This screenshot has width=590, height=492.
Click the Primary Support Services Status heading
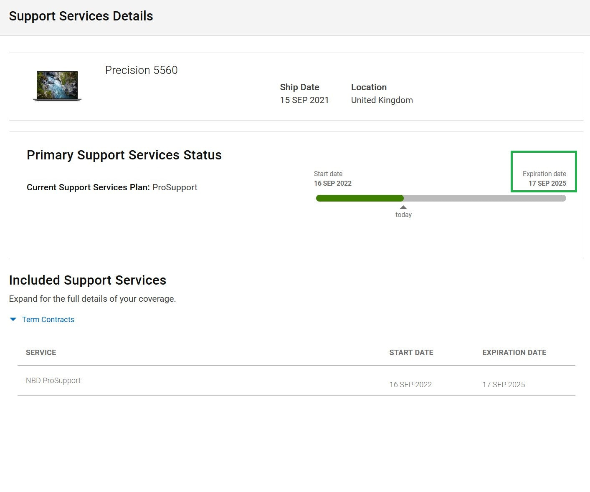124,155
